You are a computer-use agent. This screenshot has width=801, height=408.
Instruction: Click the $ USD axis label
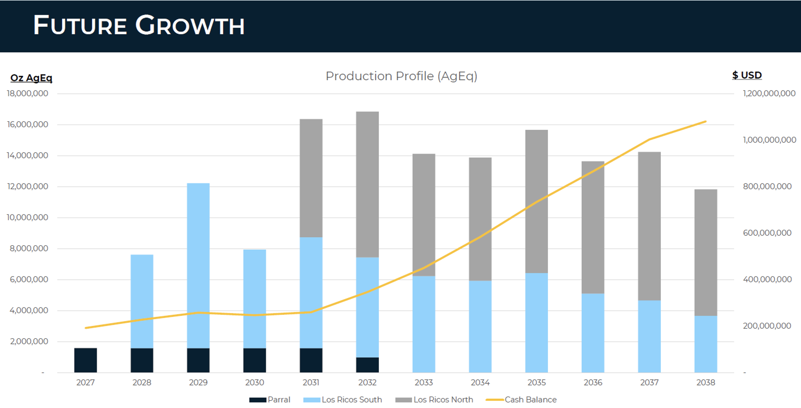(x=747, y=75)
